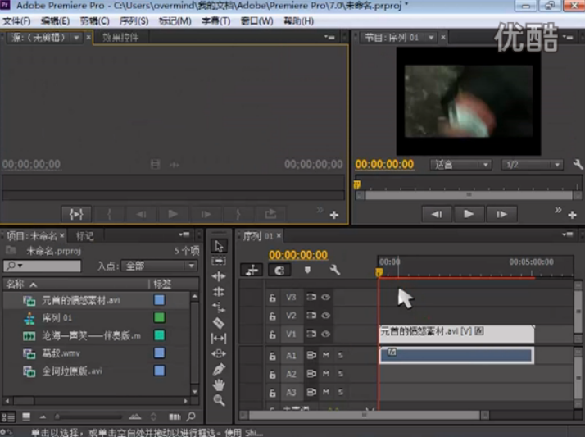Click the Export Frame button in source monitor

pos(270,214)
